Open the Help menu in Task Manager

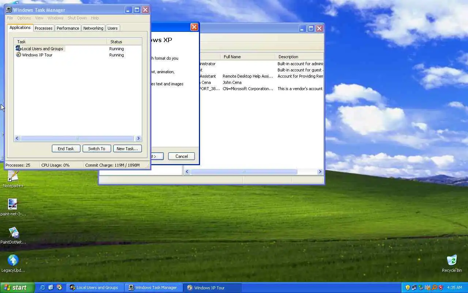pos(95,18)
